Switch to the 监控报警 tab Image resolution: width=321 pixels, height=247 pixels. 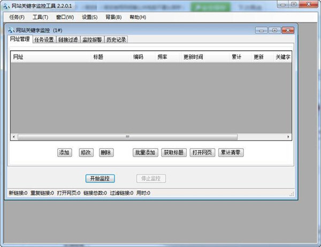92,40
